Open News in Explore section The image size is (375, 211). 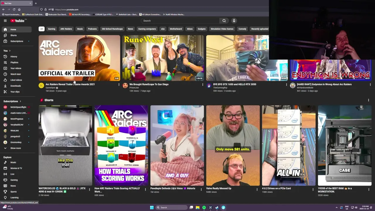[16, 186]
